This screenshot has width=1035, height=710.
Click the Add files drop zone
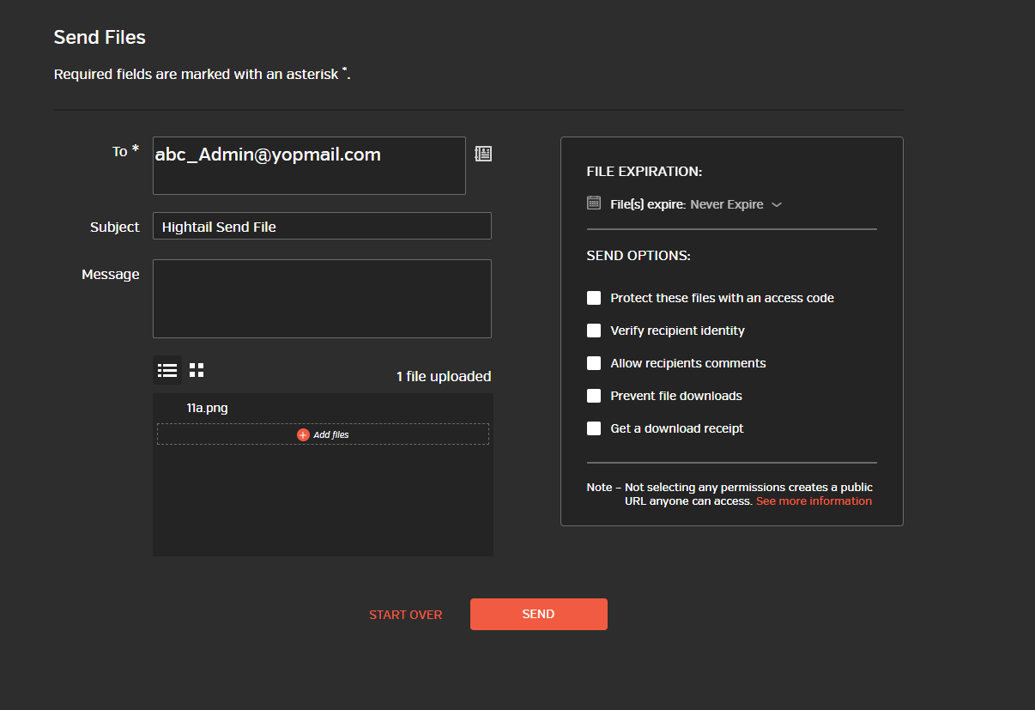(323, 434)
